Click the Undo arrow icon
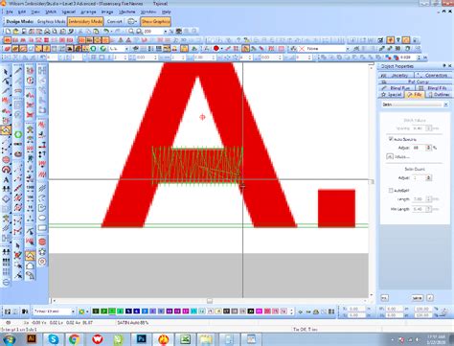 106,32
